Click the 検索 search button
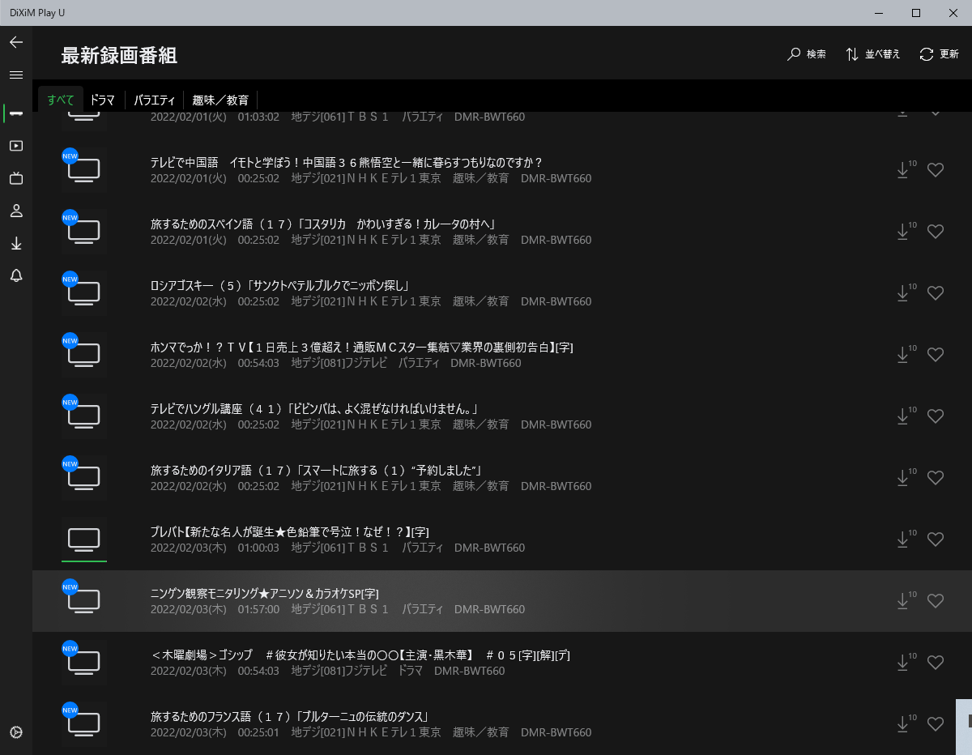This screenshot has height=755, width=972. 807,54
